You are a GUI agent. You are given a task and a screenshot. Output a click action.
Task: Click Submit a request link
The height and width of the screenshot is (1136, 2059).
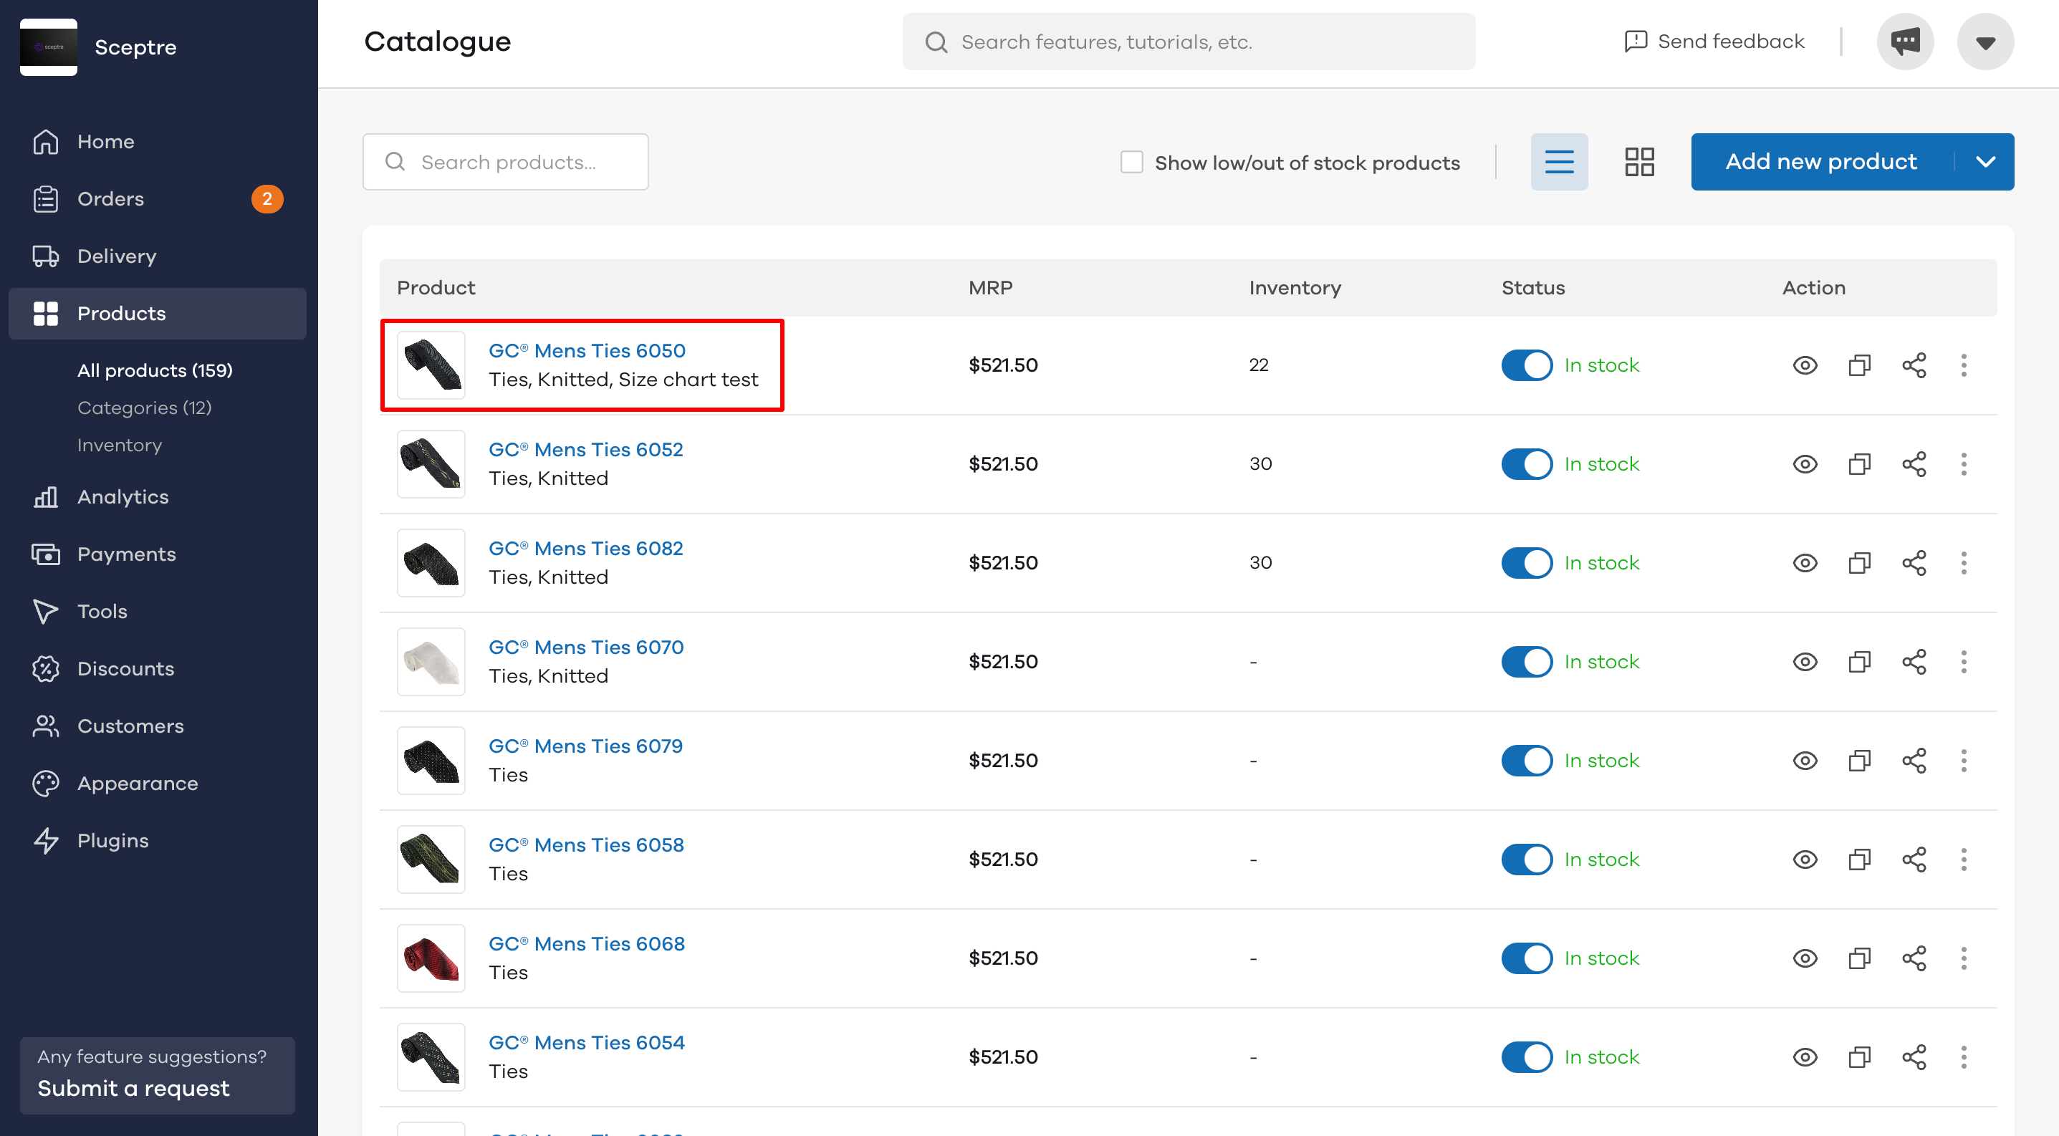tap(133, 1088)
